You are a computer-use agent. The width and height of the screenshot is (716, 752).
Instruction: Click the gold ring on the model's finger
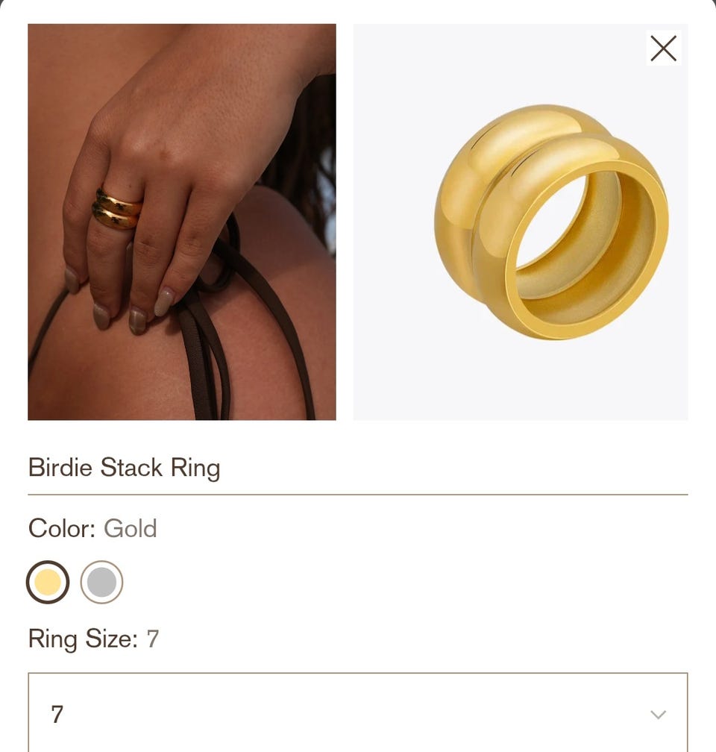coord(116,209)
